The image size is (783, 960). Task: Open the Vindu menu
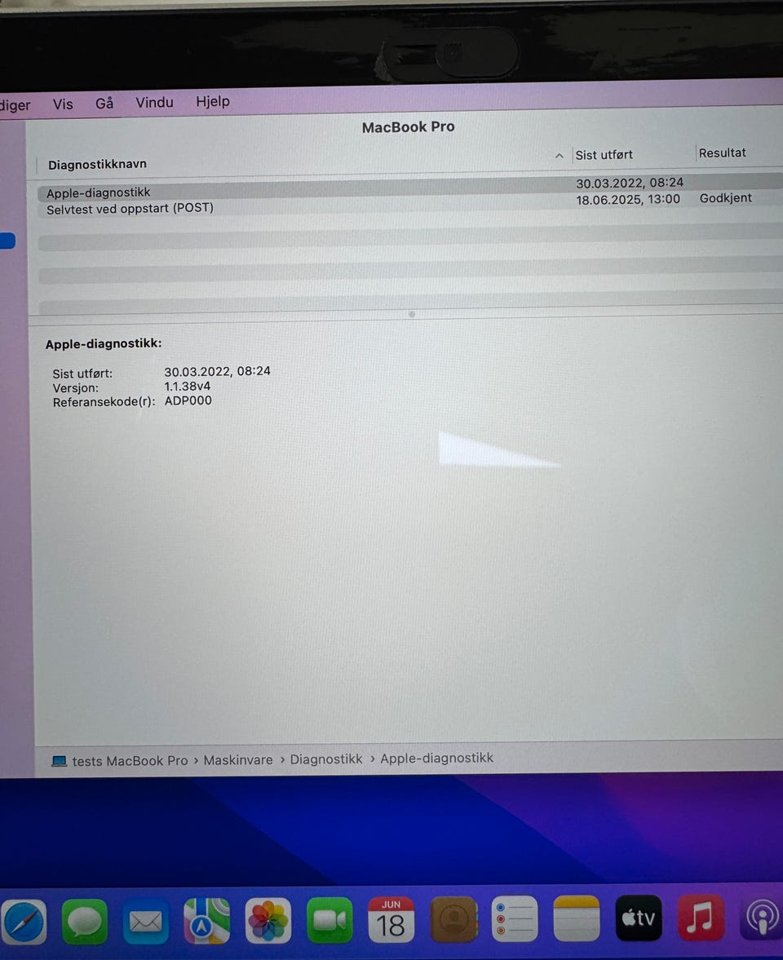[154, 102]
